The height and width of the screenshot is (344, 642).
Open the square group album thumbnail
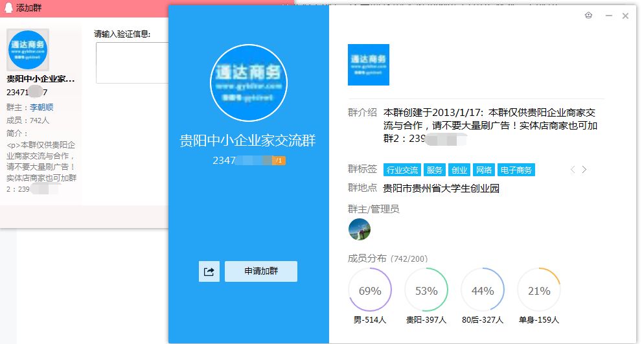click(x=368, y=65)
